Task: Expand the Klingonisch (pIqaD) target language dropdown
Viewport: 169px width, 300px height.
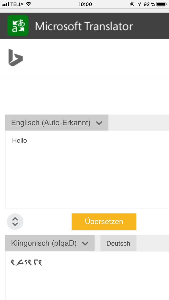Action: click(x=50, y=243)
